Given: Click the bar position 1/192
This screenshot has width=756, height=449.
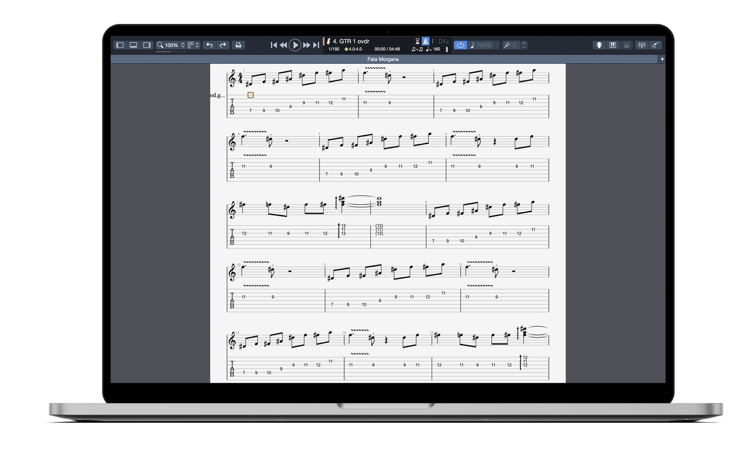Looking at the screenshot, I should (334, 49).
